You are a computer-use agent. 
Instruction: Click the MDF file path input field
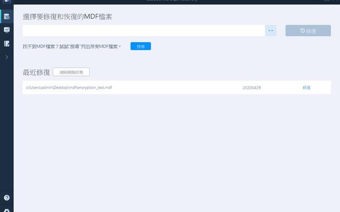tap(144, 31)
